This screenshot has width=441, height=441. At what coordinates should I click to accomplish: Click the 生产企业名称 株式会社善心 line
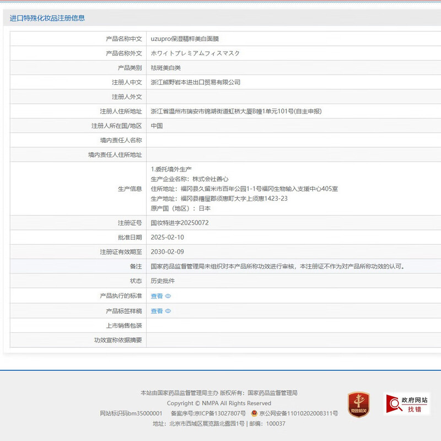tap(190, 179)
